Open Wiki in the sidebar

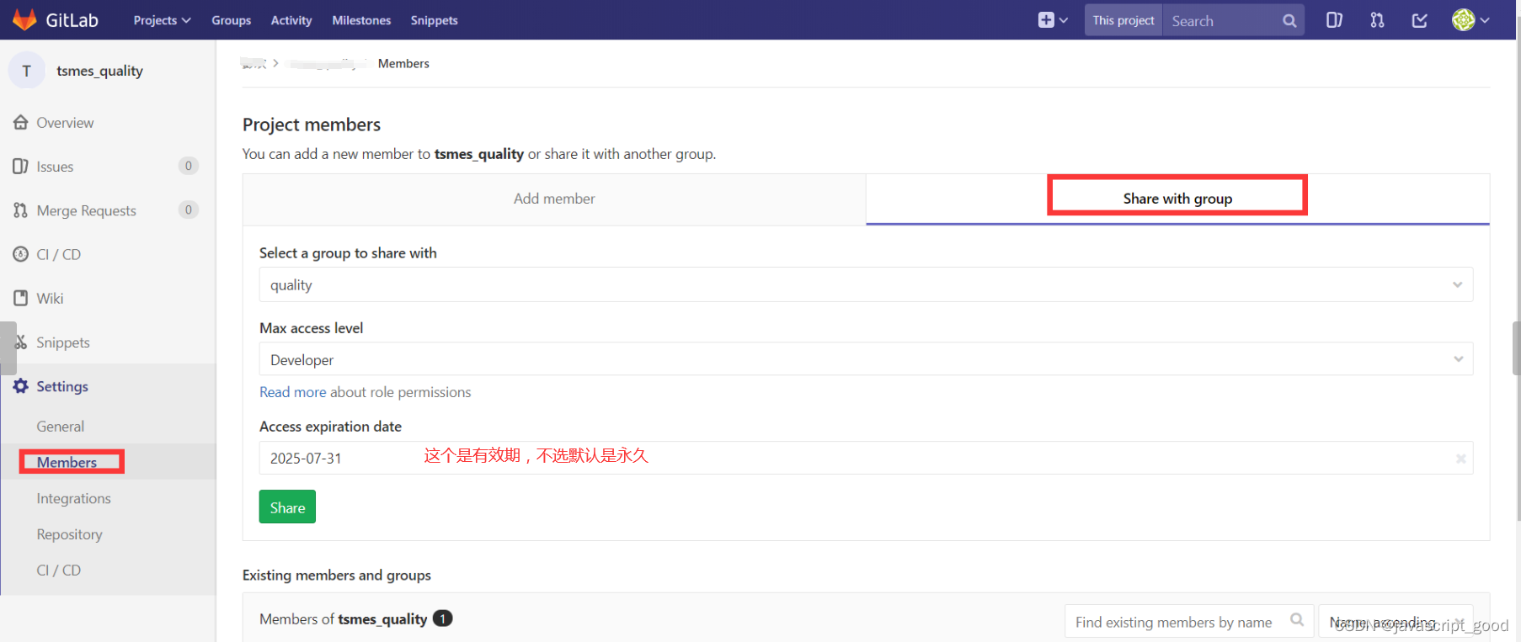coord(50,298)
